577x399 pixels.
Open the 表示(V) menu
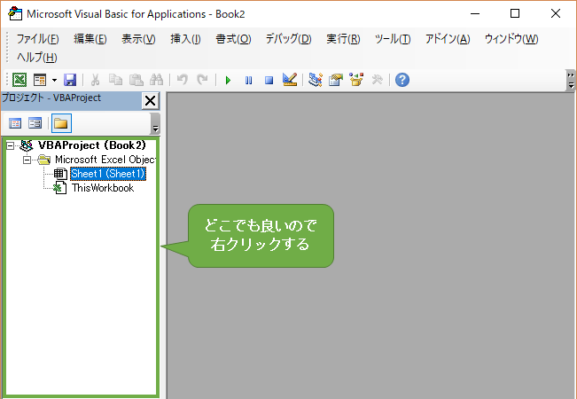pyautogui.click(x=138, y=39)
